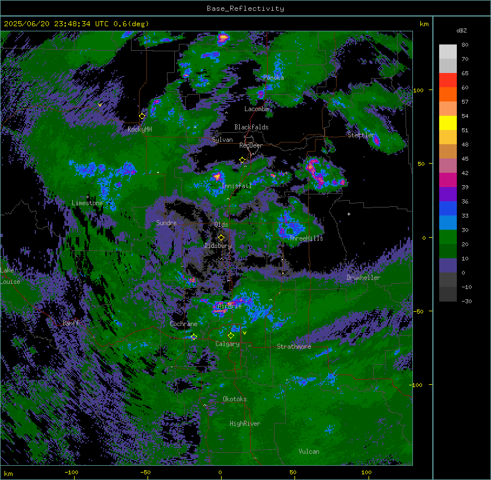Click the Airdrie city label
Viewport: 491px width, 480px height.
pyautogui.click(x=230, y=306)
